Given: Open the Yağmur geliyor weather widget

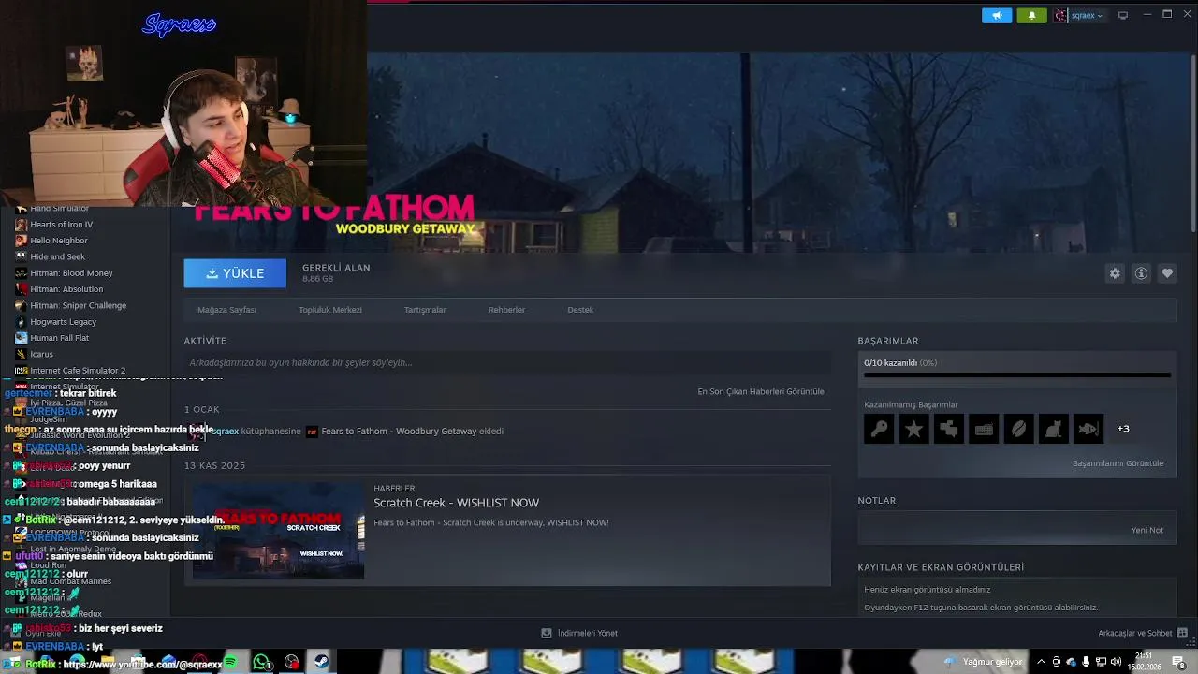Looking at the screenshot, I should [984, 662].
